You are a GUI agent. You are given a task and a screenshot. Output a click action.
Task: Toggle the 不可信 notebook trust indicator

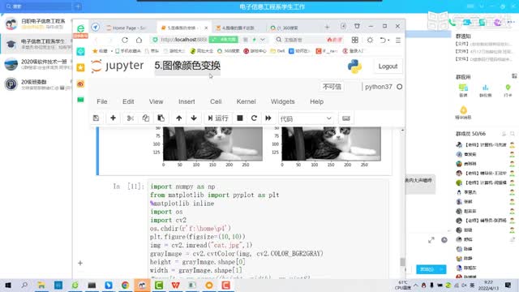pos(332,87)
